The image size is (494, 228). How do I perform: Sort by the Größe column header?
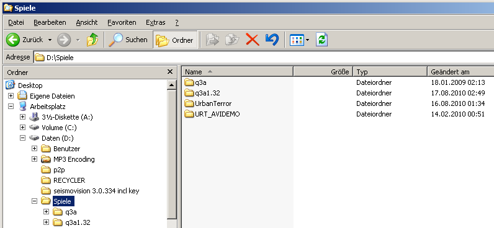[x=323, y=72]
